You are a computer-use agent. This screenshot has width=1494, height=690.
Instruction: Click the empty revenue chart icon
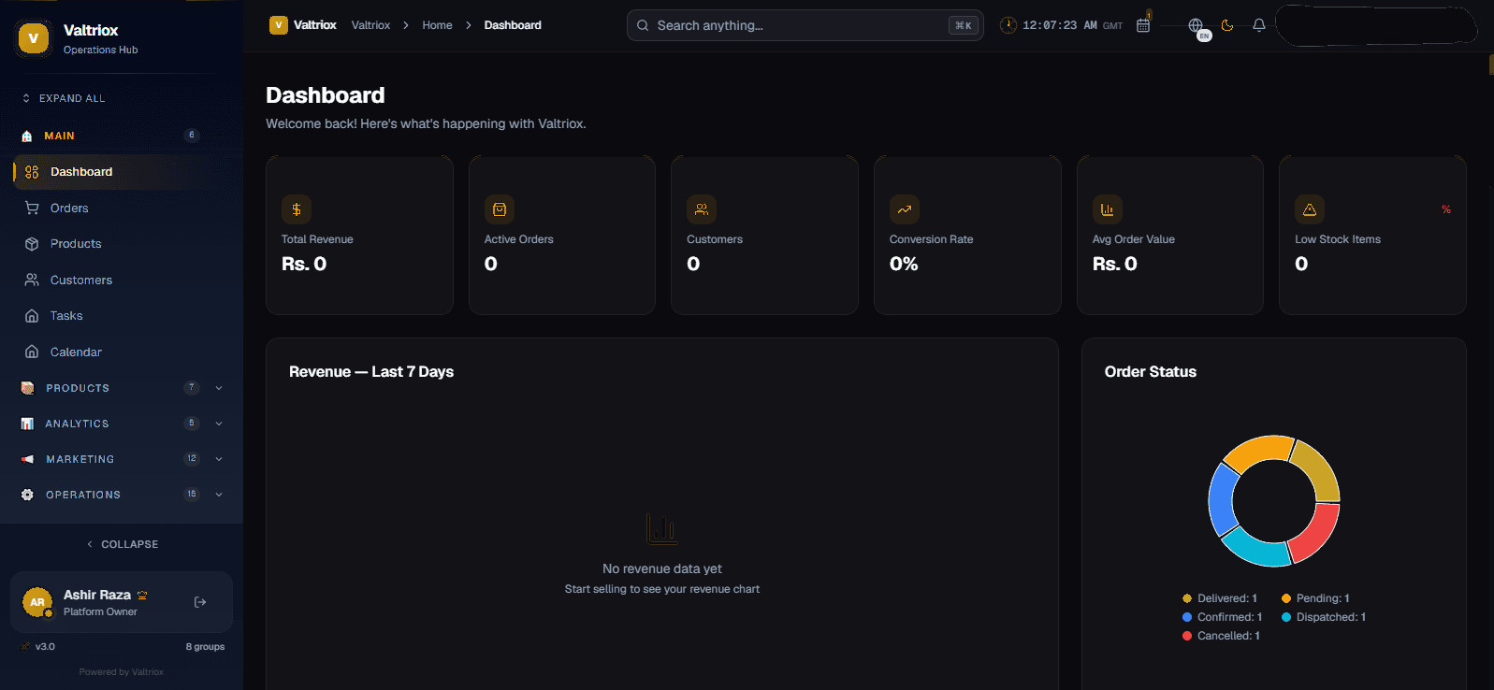pos(662,529)
